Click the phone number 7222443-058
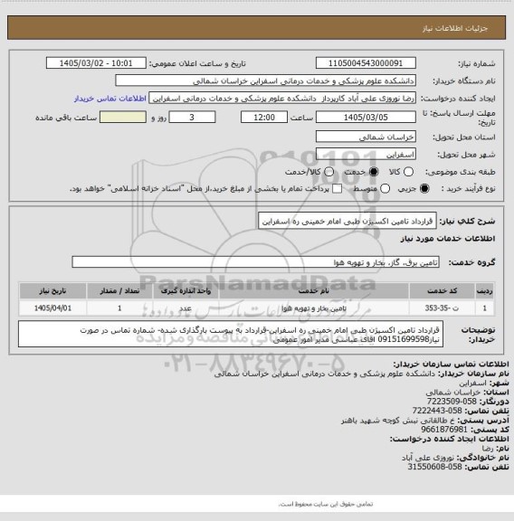This screenshot has width=514, height=521. [437, 411]
